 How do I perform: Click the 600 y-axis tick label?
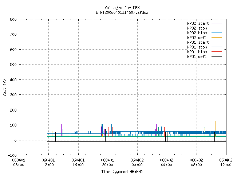pos(13,50)
